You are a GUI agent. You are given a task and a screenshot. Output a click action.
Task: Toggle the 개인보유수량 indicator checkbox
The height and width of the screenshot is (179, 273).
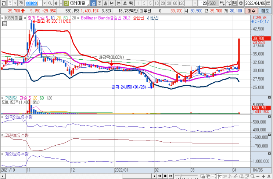point(2,154)
